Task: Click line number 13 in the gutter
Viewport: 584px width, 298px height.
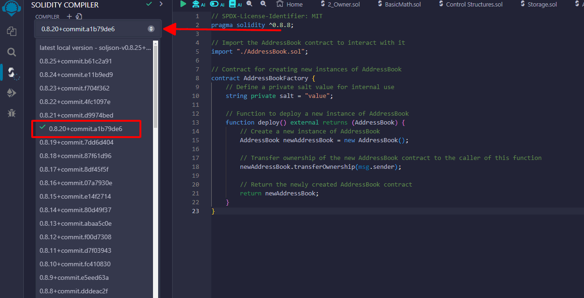Action: point(195,122)
